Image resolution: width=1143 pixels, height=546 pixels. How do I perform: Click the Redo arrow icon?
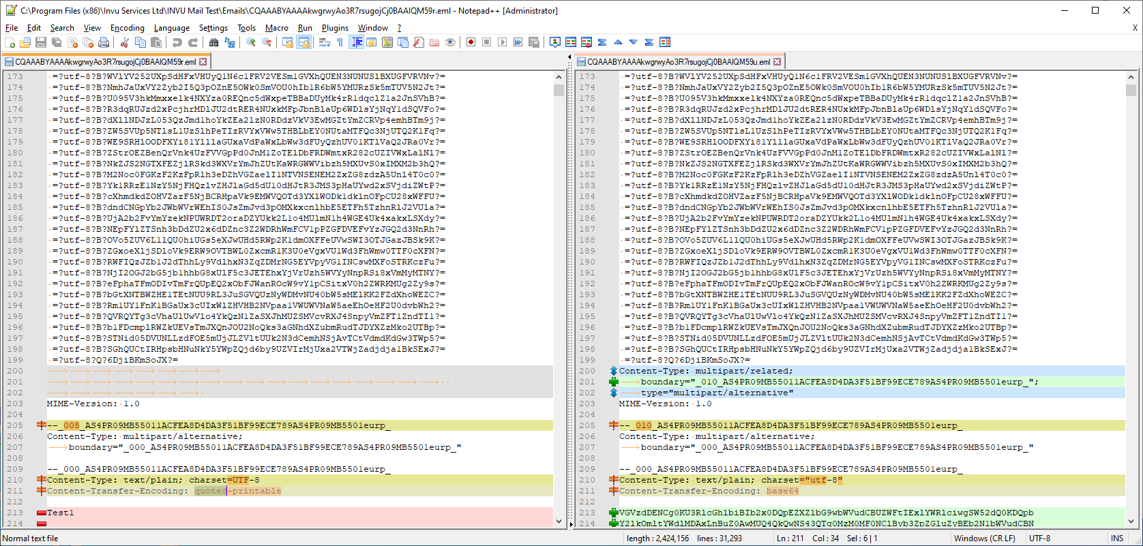[x=193, y=42]
